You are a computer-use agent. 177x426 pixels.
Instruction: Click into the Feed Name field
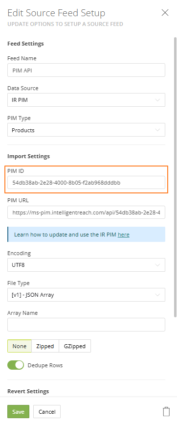(86, 70)
